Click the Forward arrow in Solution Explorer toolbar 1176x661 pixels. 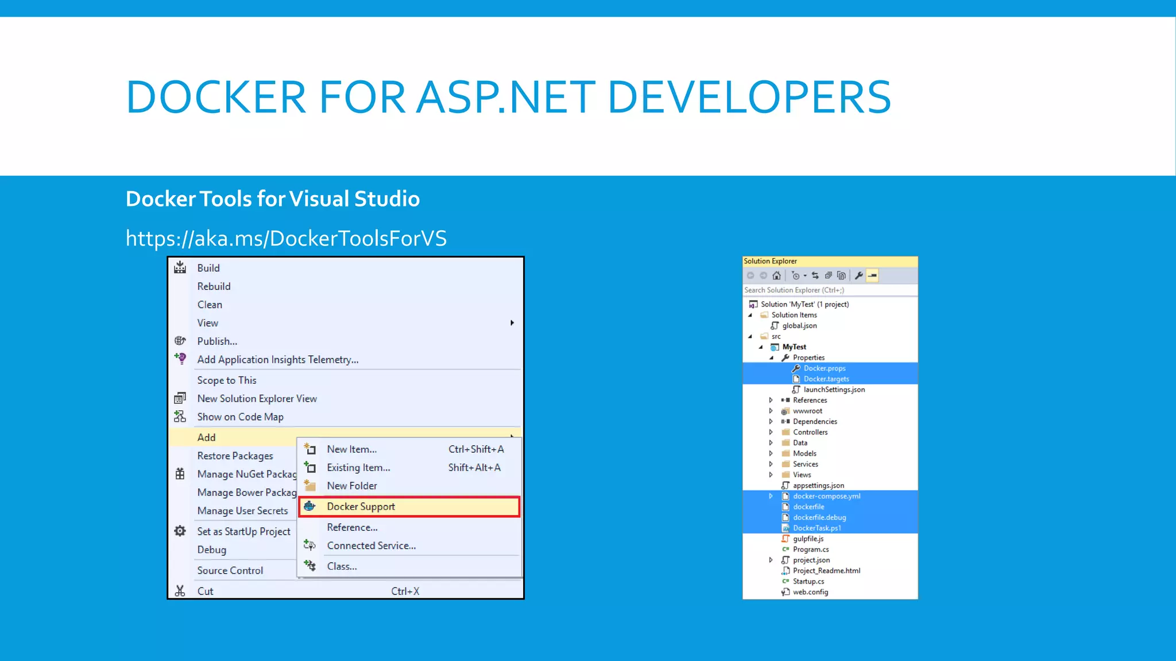(x=763, y=275)
